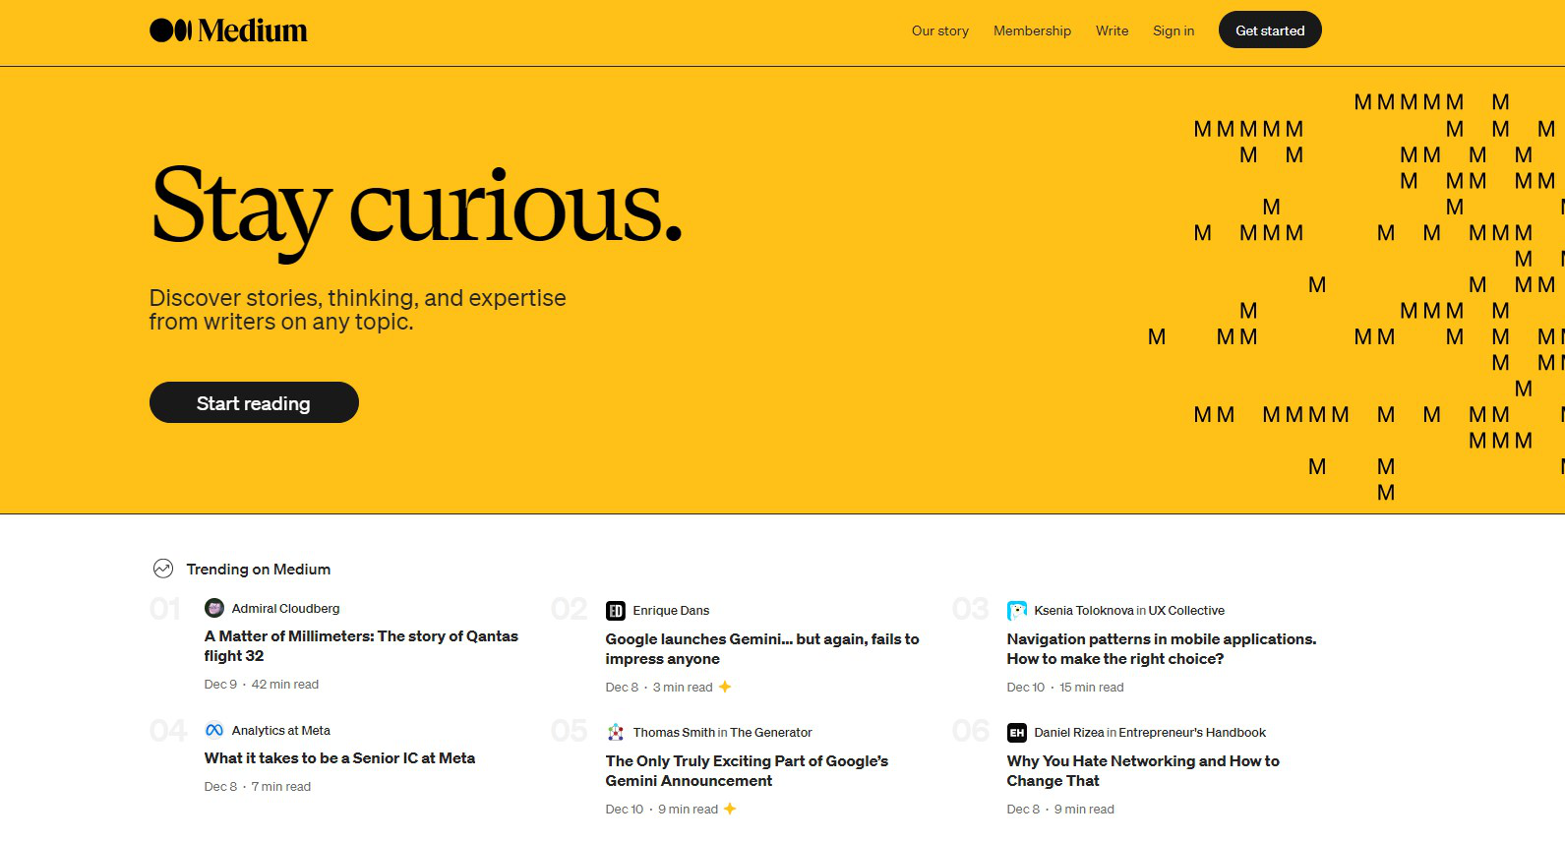Open the Why You Hate Networking article
1565x842 pixels.
tap(1143, 771)
